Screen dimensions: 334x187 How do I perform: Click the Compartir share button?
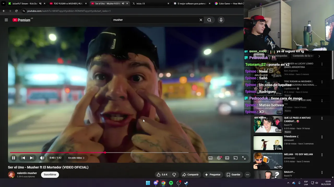tap(190, 175)
